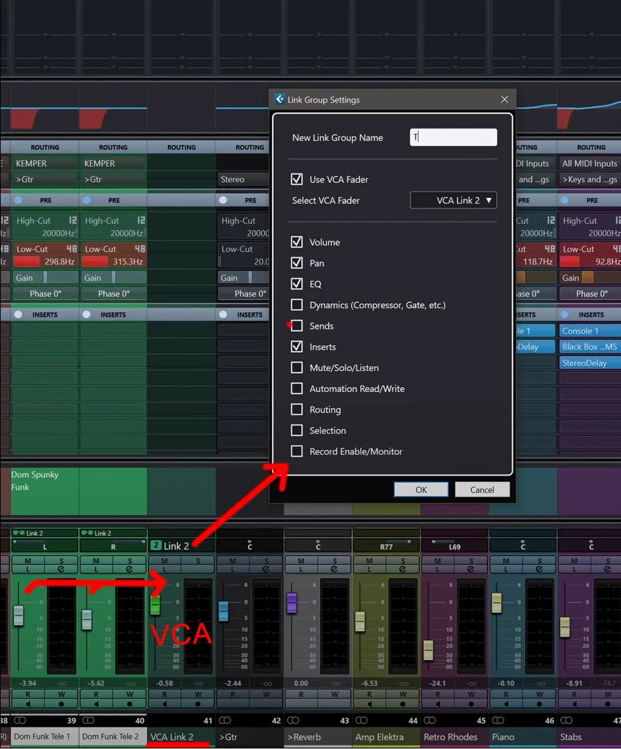Tick the Record Enable/Monitor checkbox
The image size is (621, 749).
click(297, 451)
